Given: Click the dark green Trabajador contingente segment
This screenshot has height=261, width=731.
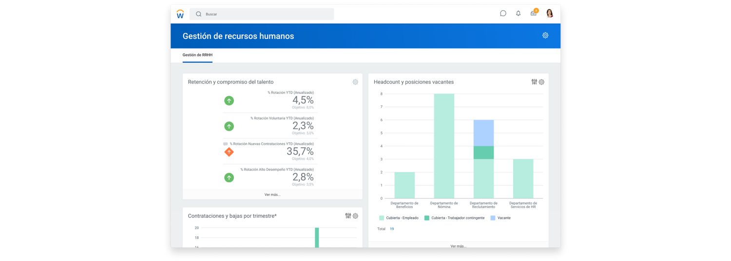Looking at the screenshot, I should pyautogui.click(x=483, y=153).
